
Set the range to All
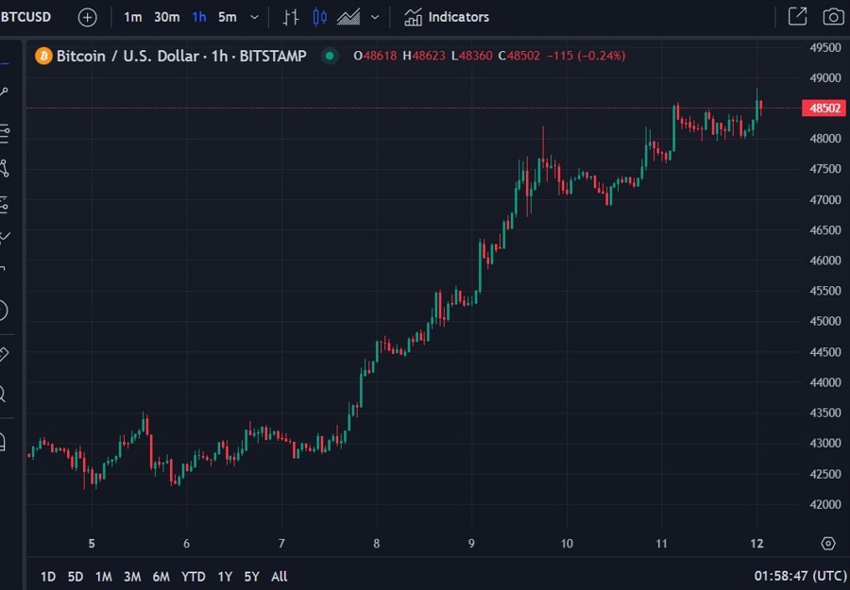coord(280,577)
